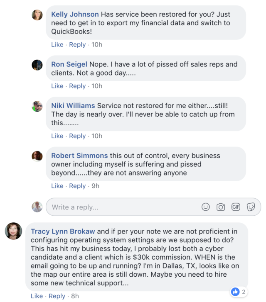
Task: Open Ron Seigel's profile avatar
Action: 37,65
